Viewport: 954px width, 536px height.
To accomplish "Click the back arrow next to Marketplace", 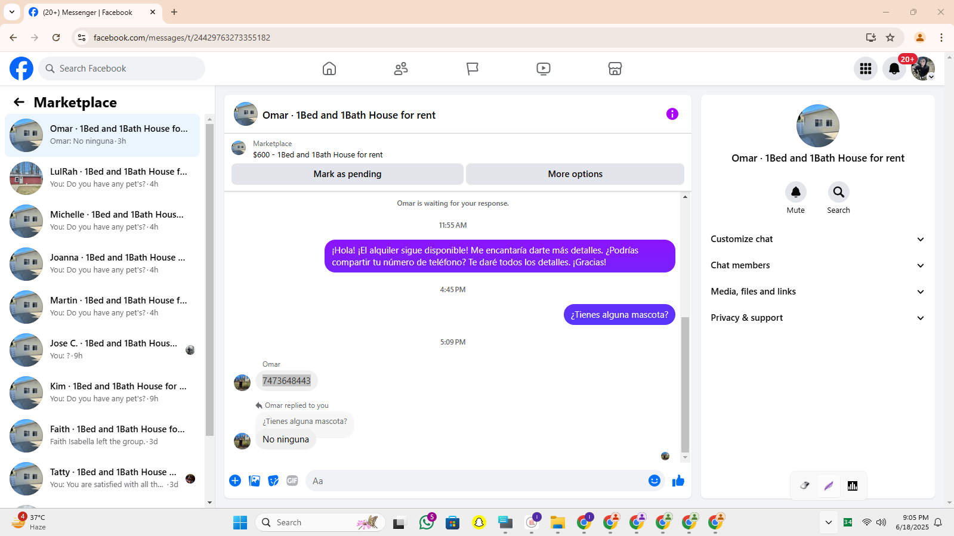I will click(19, 102).
